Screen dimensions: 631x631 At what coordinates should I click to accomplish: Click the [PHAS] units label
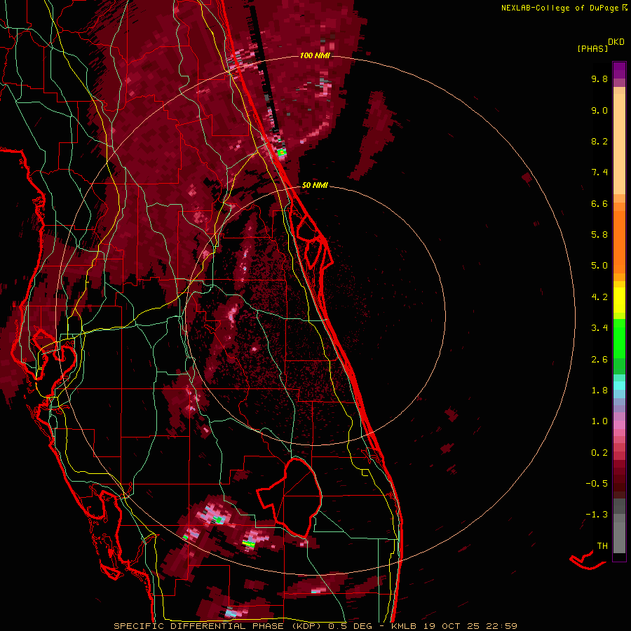592,48
